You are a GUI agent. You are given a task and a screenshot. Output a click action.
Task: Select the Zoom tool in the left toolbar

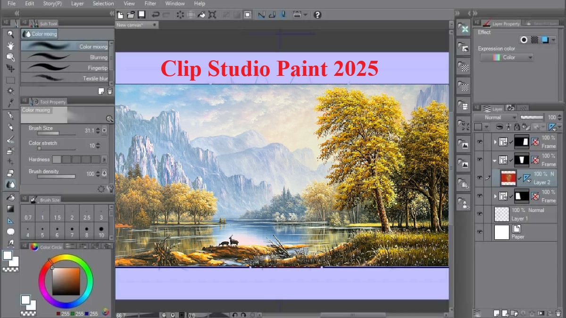point(10,34)
